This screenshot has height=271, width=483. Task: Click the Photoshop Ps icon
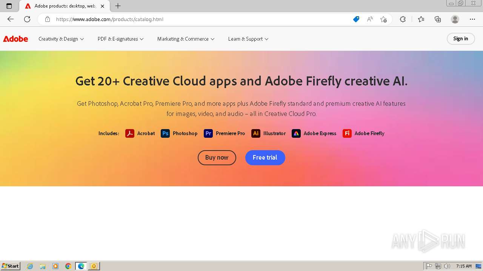pos(165,133)
